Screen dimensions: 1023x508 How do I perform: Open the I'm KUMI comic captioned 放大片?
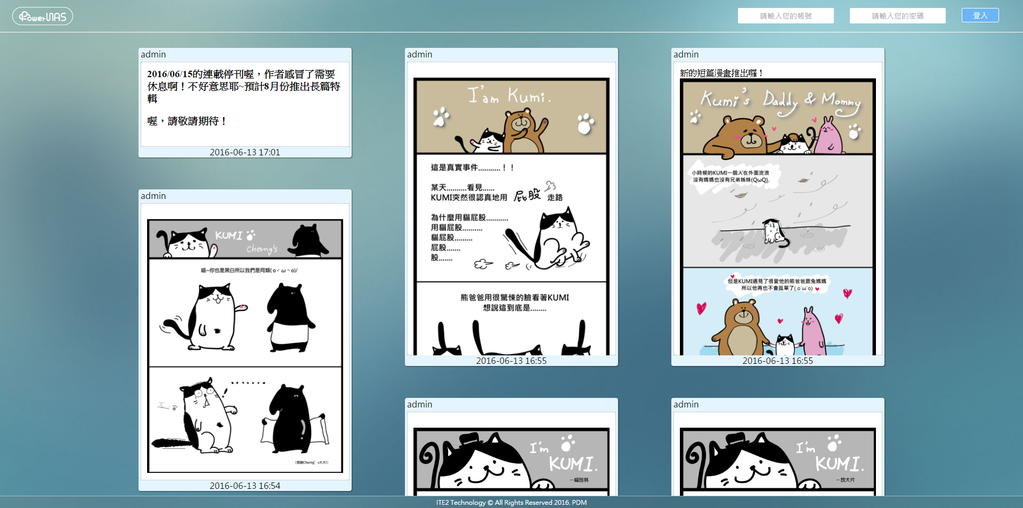778,462
